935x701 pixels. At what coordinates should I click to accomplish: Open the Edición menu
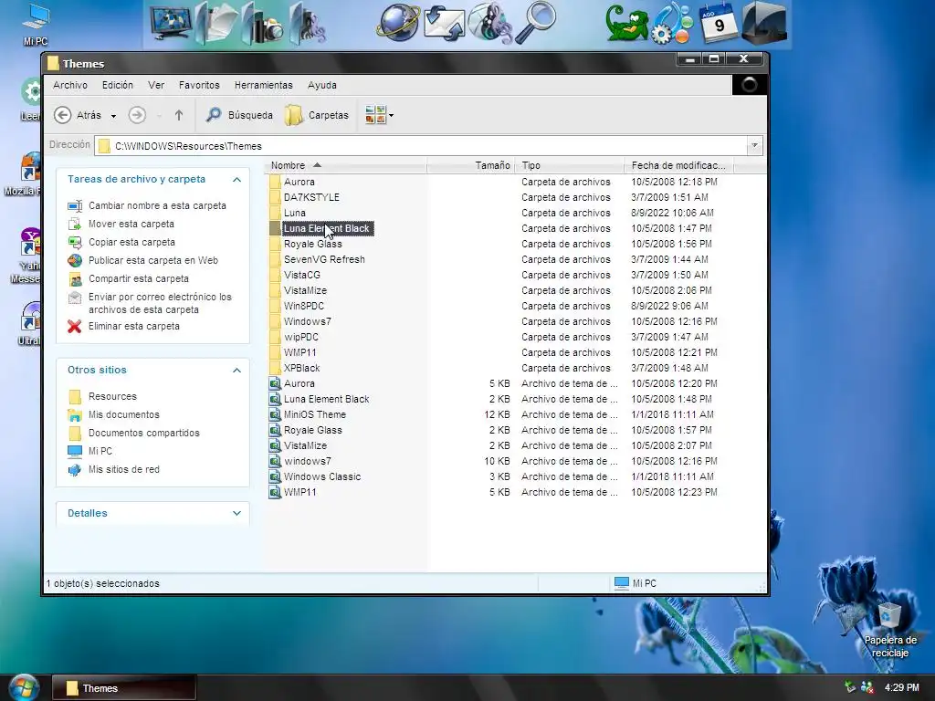(118, 85)
